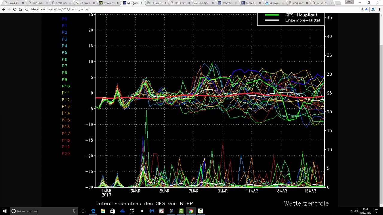Switch to the Computer tab
The width and height of the screenshot is (383, 215).
(204, 3)
